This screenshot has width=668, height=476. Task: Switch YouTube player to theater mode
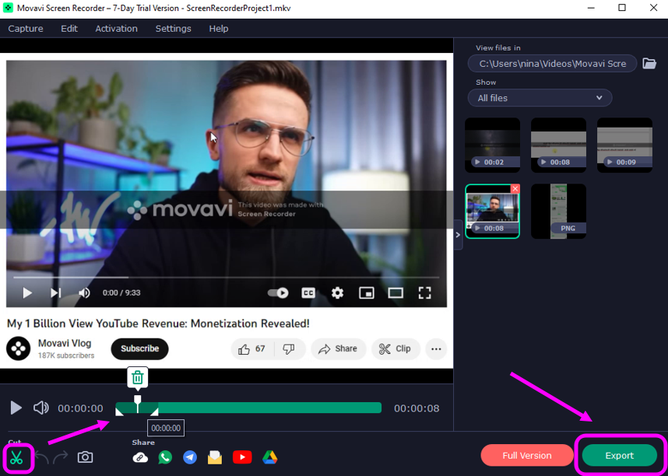point(396,293)
